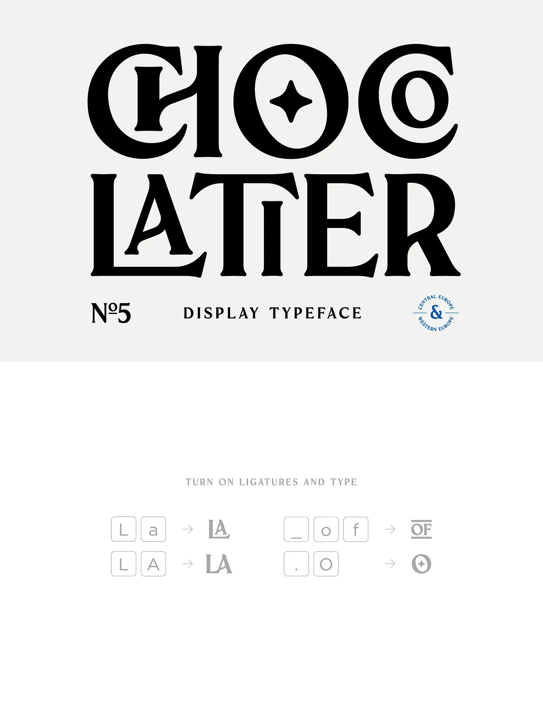Screen dimensions: 543x724
Task: Click the DISPLAY TYPEFACE text
Action: tap(272, 313)
